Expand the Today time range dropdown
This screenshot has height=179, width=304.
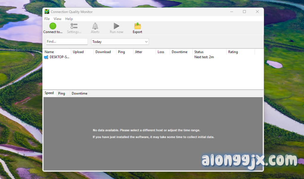click(146, 42)
